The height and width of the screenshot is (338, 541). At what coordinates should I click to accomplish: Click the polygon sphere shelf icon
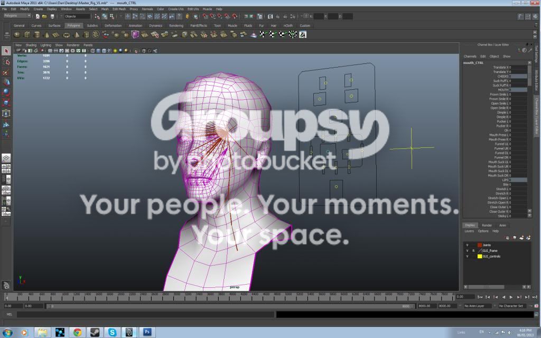pos(17,34)
